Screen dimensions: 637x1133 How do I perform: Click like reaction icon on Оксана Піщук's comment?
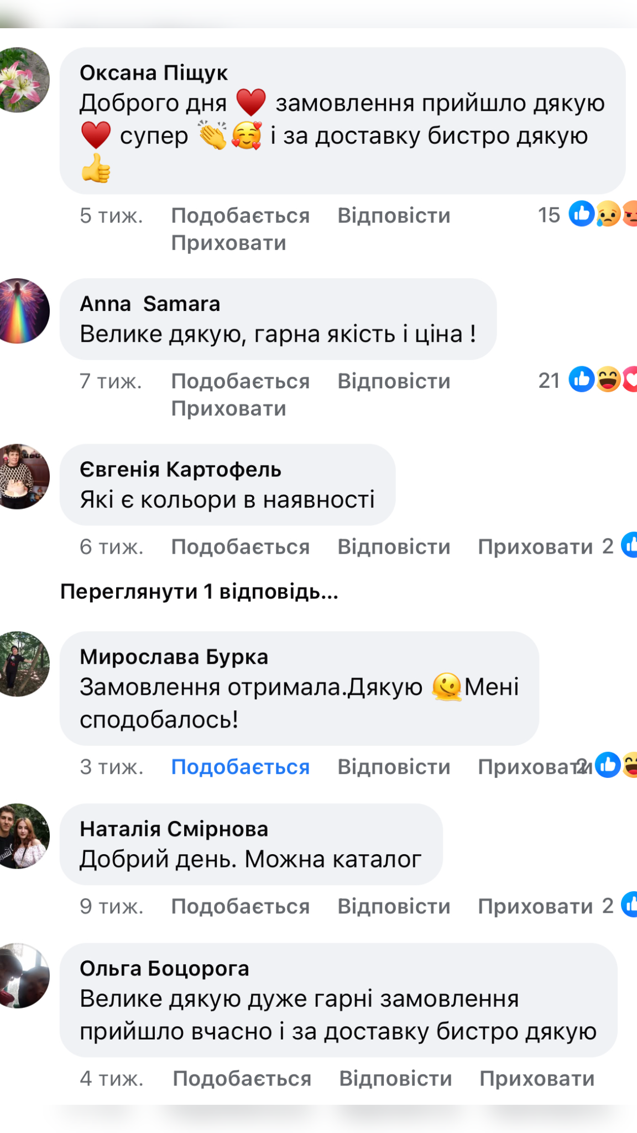[582, 214]
